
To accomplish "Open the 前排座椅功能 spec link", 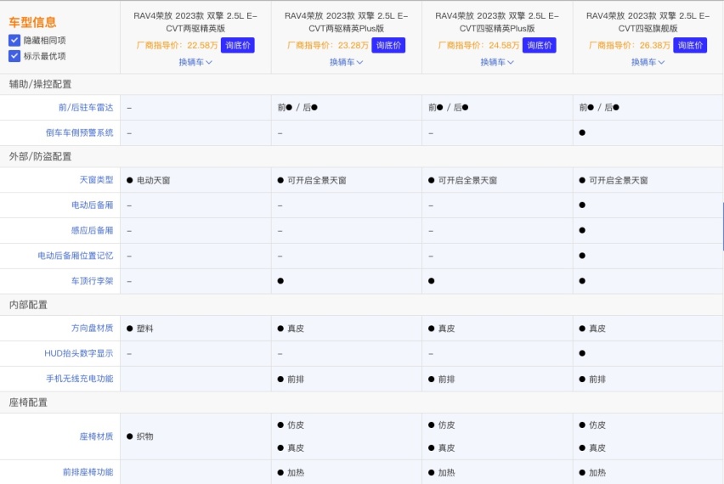I will [x=88, y=472].
